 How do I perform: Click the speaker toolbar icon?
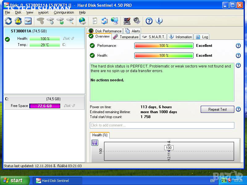point(137,21)
